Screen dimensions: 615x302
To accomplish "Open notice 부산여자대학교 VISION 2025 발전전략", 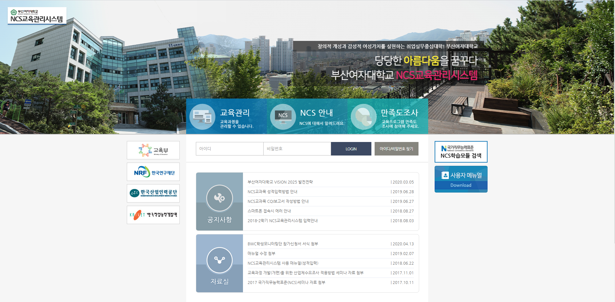I will click(x=280, y=182).
